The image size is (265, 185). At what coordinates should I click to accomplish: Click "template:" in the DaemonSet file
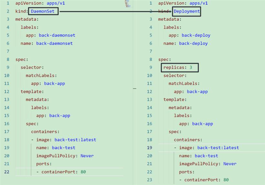pyautogui.click(x=32, y=92)
